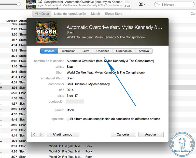196x158 pixels.
Task: Select the 5:49 Slash row
Action: (13, 119)
